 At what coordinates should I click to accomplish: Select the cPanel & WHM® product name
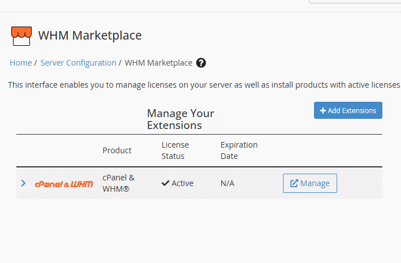119,183
